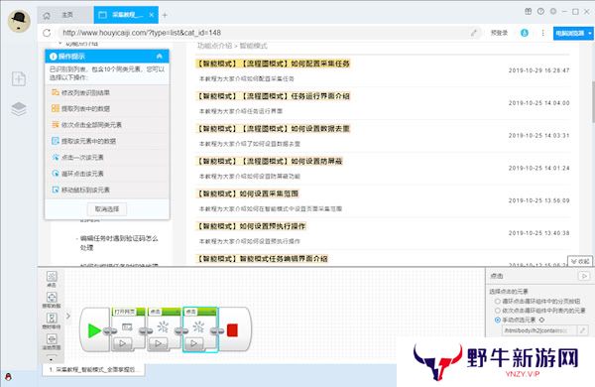Open article 如何设置采集范围
This screenshot has height=387, width=595.
click(247, 193)
